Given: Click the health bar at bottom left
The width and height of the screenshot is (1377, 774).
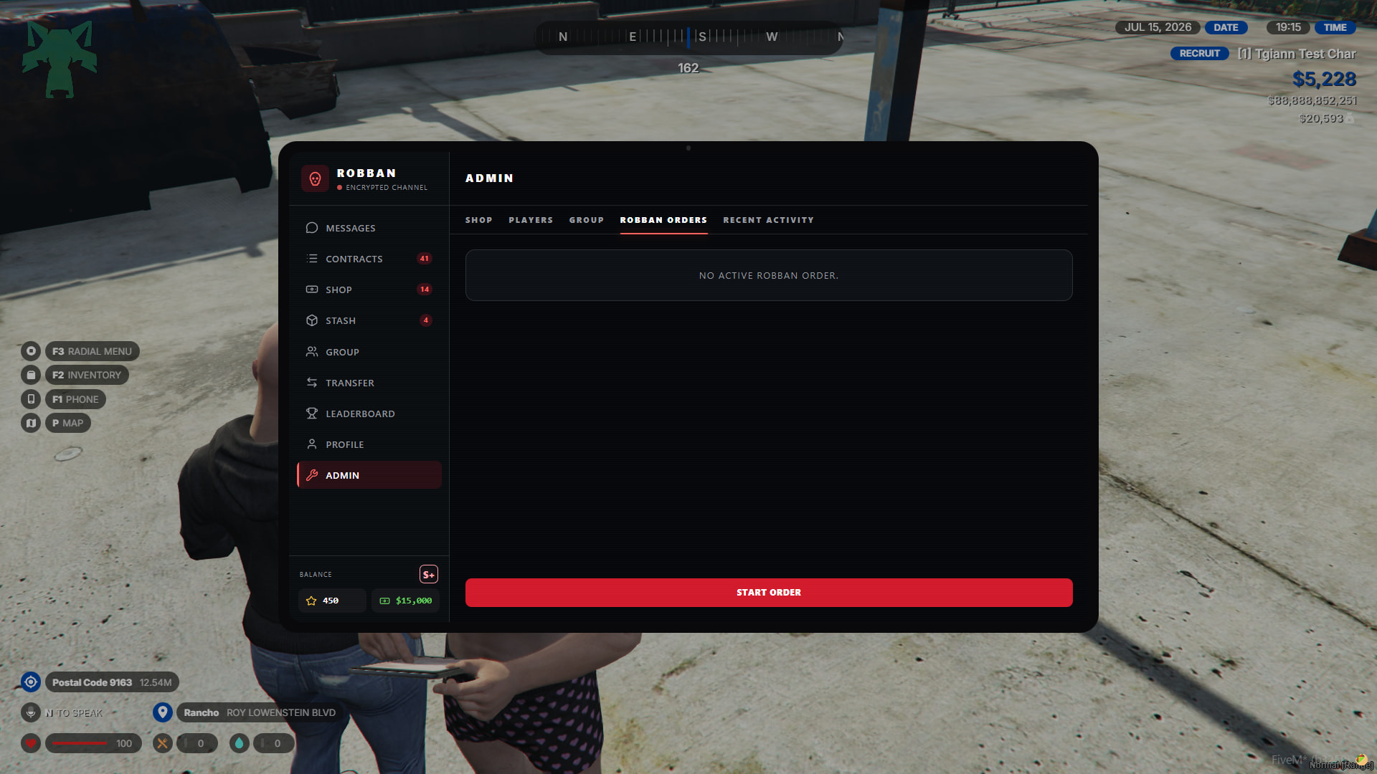Looking at the screenshot, I should point(93,743).
